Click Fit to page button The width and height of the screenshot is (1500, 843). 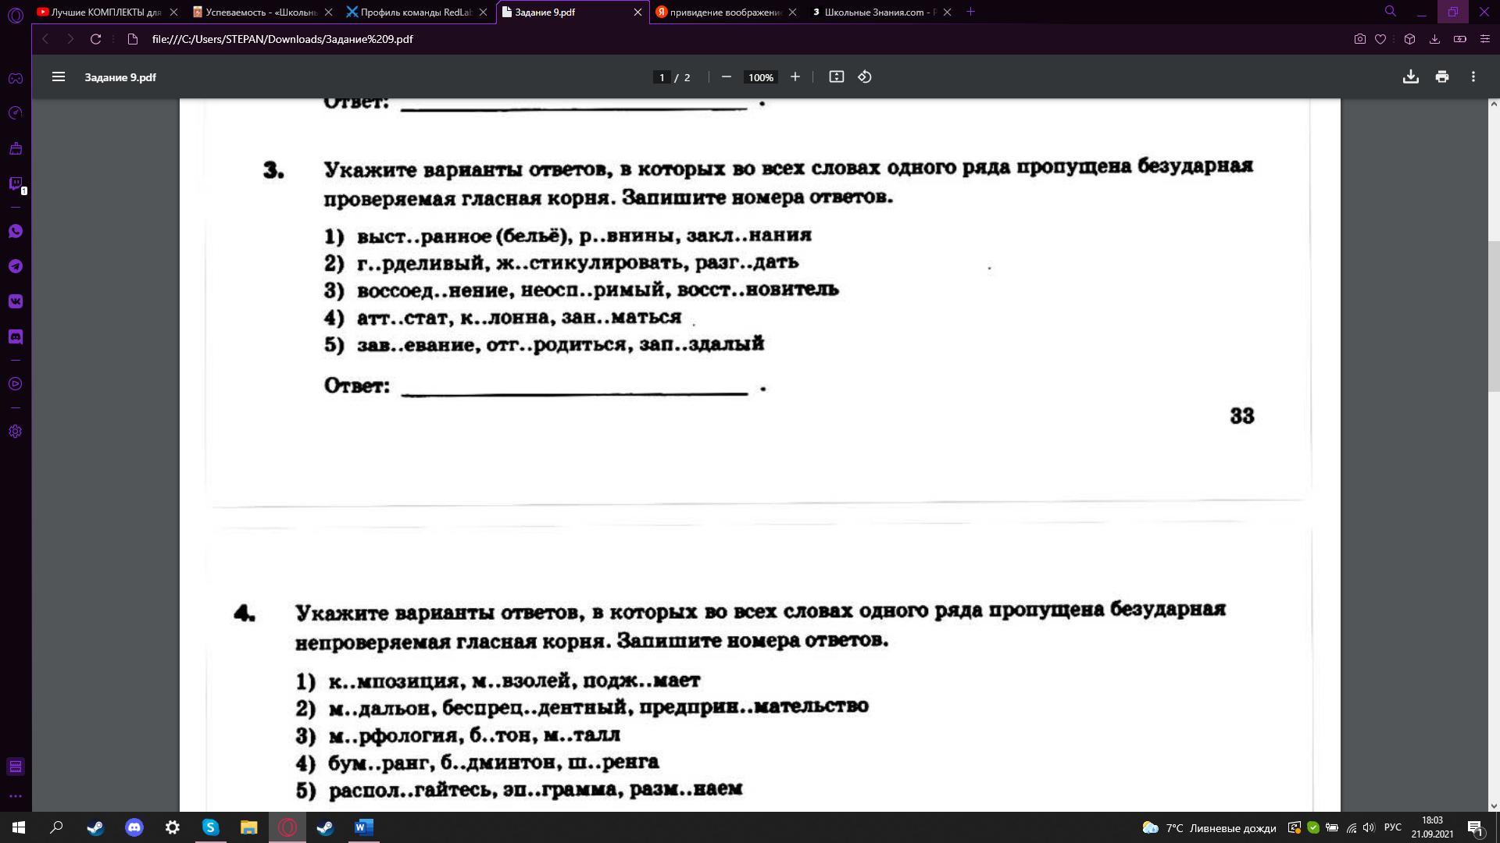836,76
